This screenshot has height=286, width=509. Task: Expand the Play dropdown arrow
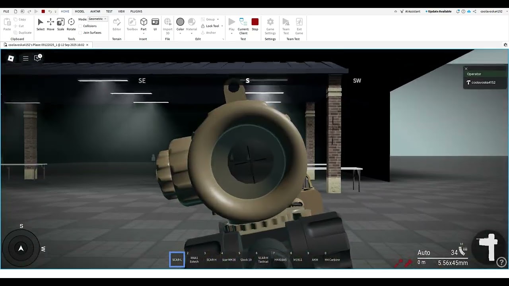[x=231, y=33]
